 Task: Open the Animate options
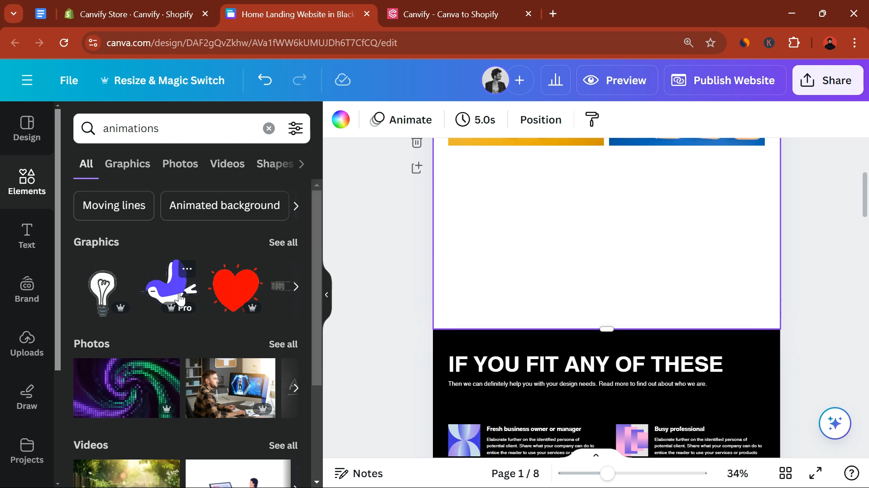point(401,119)
